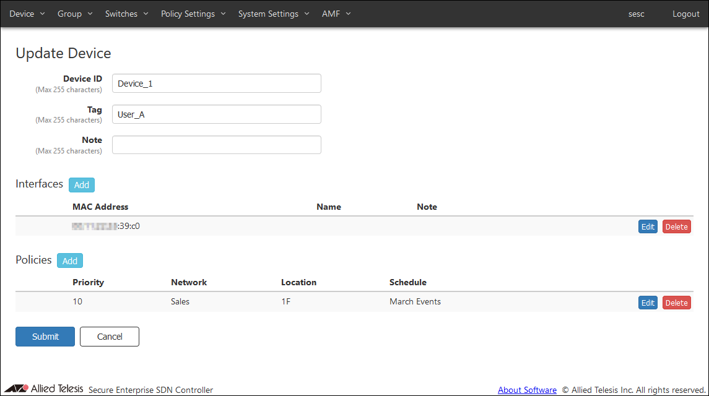Delete the March Events policy
This screenshot has height=396, width=709.
coord(676,303)
